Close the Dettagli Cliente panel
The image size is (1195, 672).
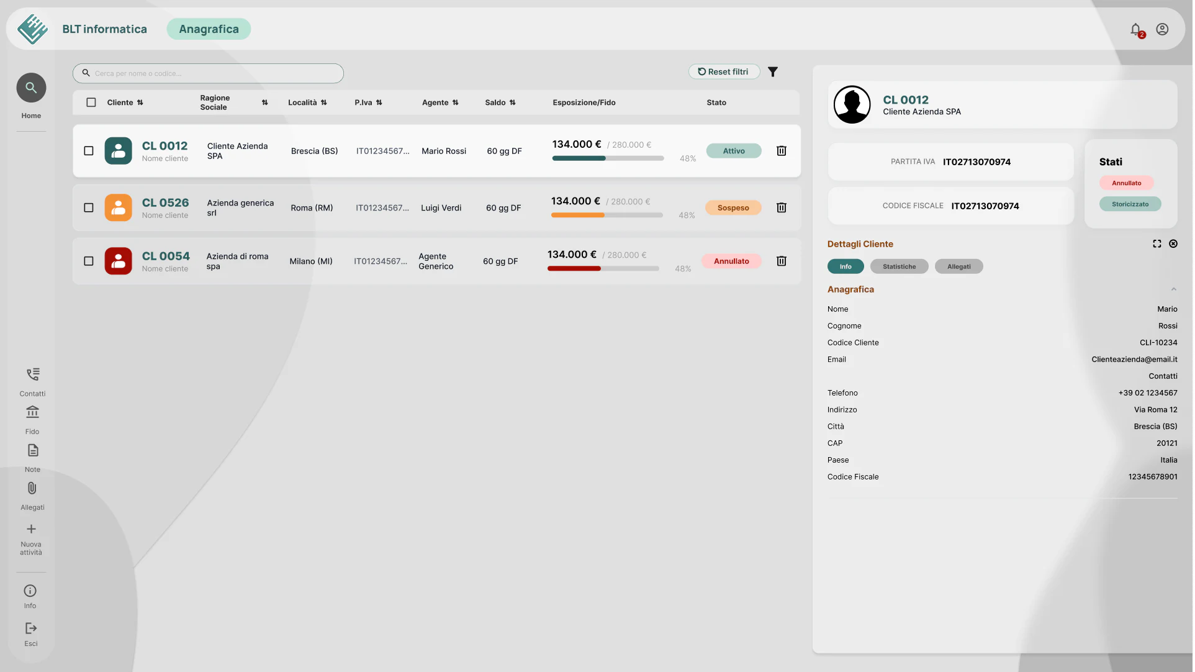1173,244
